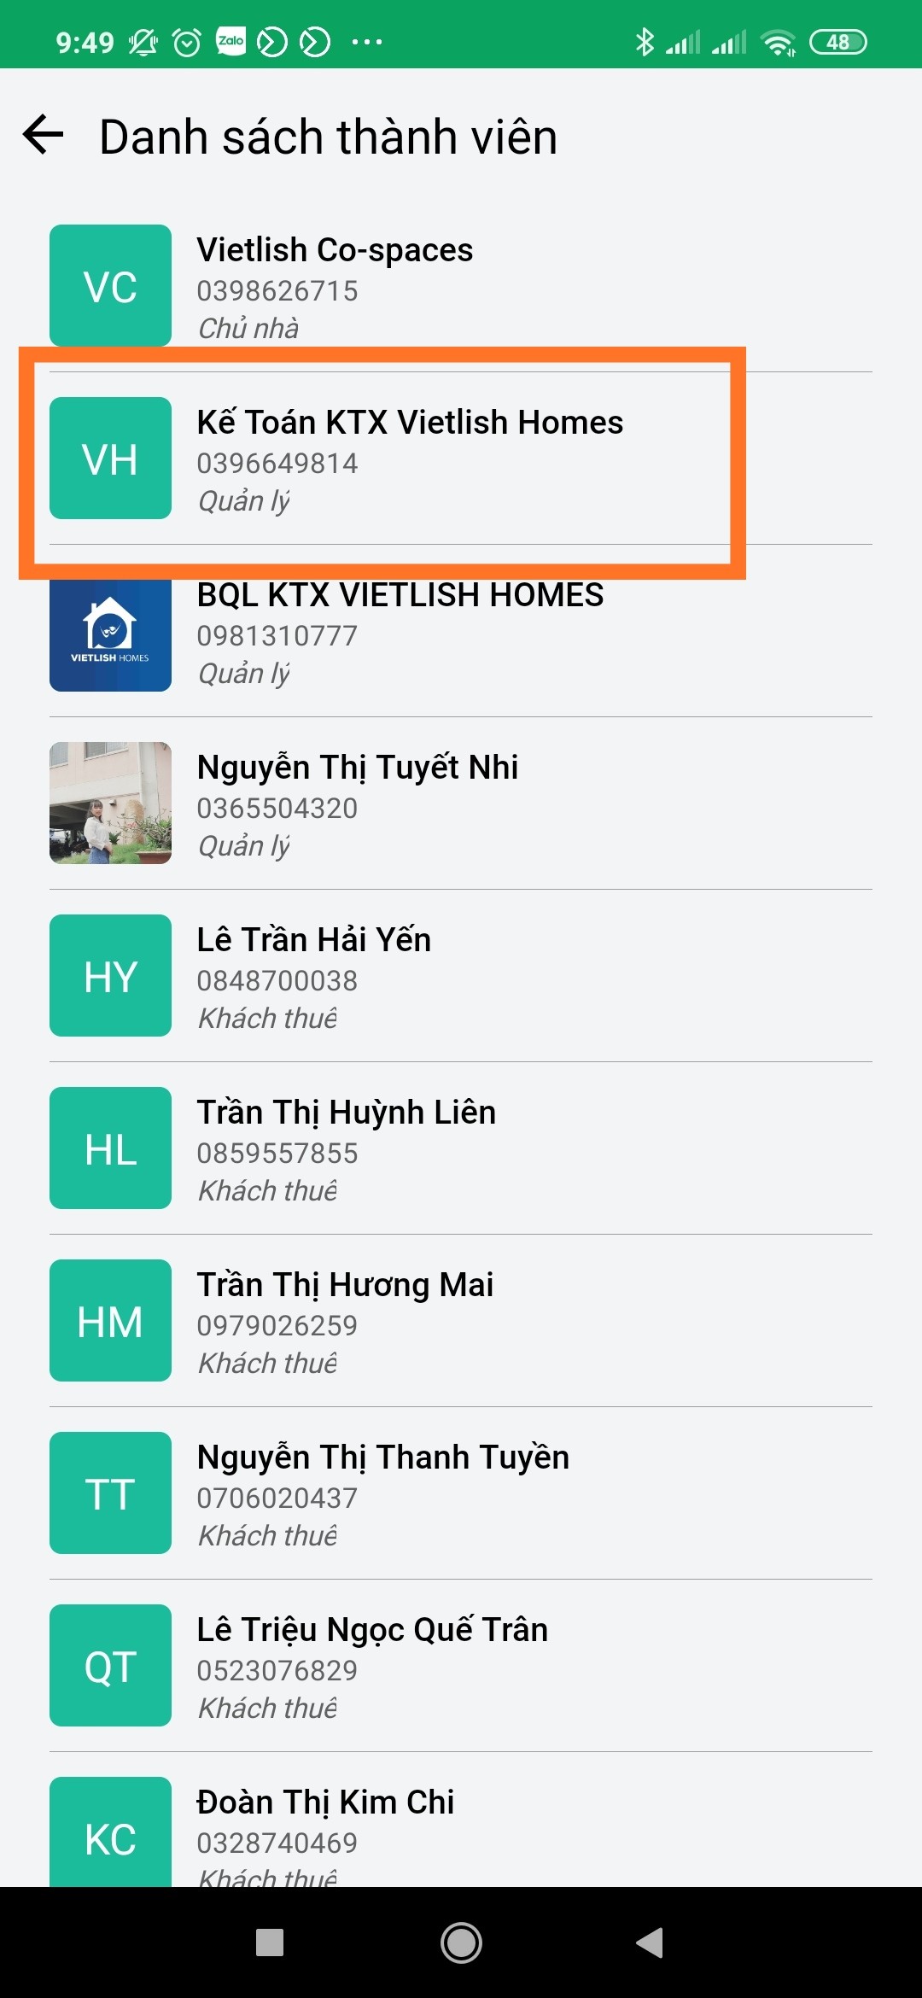The height and width of the screenshot is (1998, 922).
Task: Open Vietlish Homes logo avatar
Action: 110,634
